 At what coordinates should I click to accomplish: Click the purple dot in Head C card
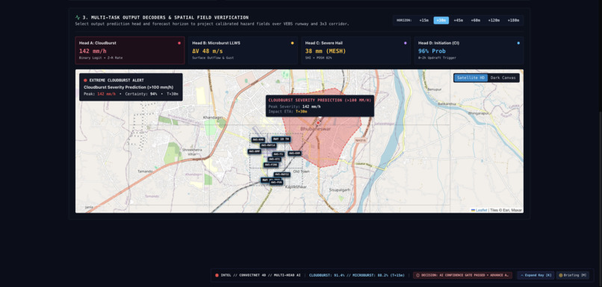406,43
